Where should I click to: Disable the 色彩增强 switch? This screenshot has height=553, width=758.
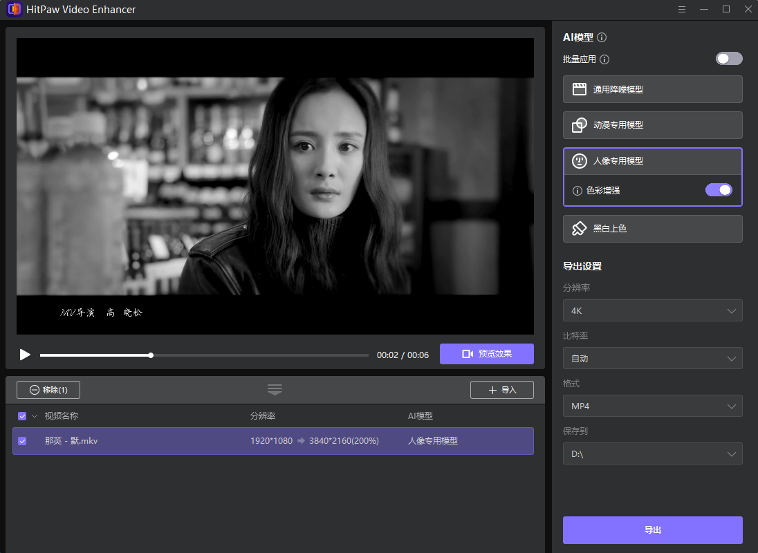719,190
